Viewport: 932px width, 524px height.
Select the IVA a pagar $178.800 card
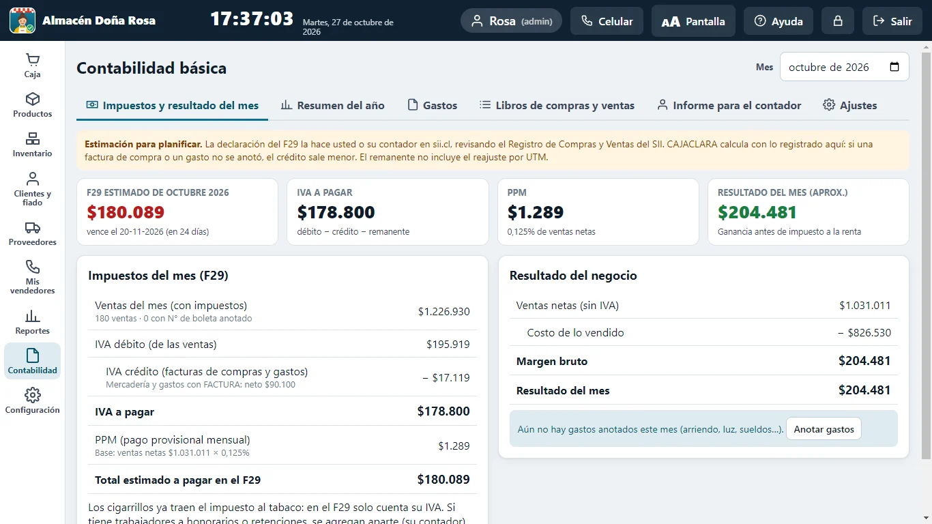(x=388, y=212)
